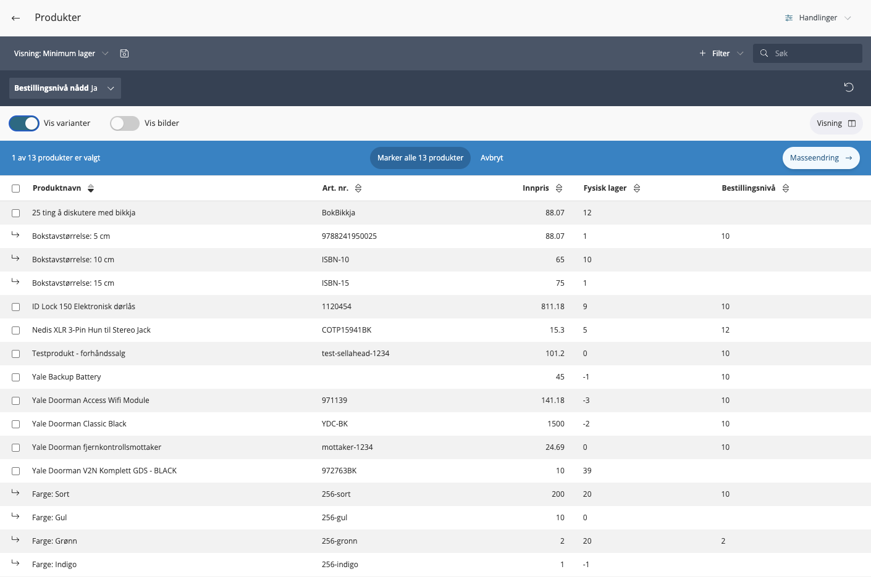Screen dimensions: 871x577
Task: Click the 256-indigo article number
Action: pyautogui.click(x=340, y=565)
